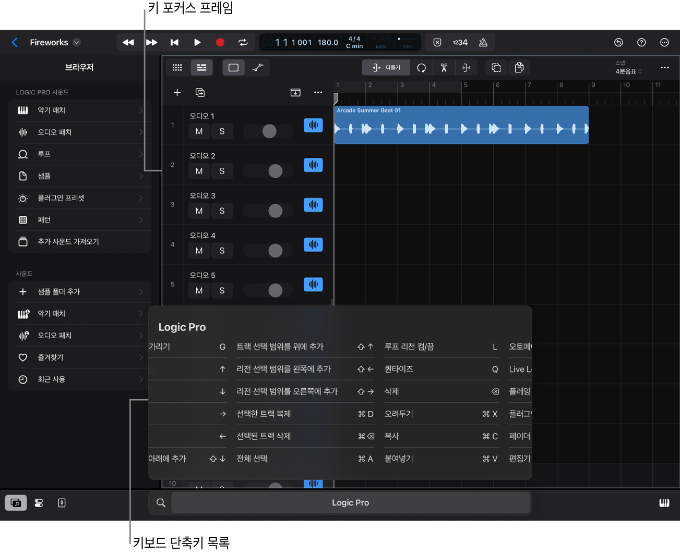Screen dimensions: 680x556
Task: Go to beginning of project
Action: tap(174, 43)
